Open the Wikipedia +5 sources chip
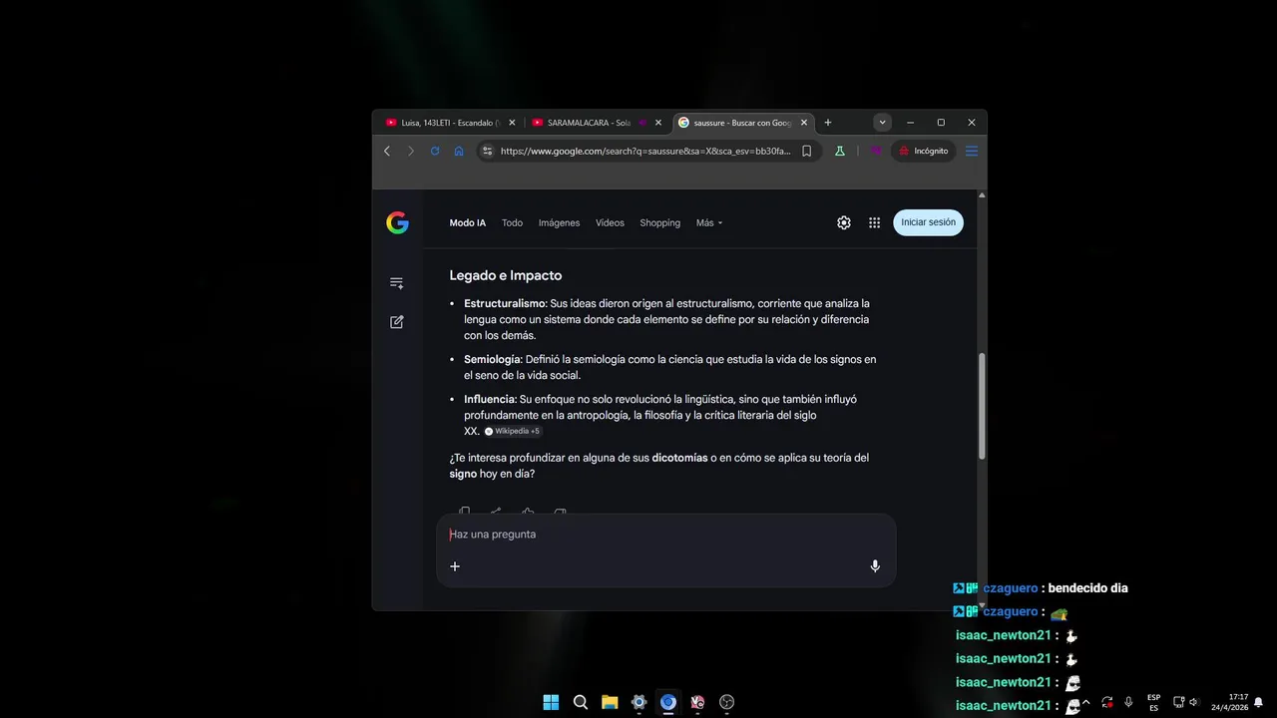 [513, 431]
